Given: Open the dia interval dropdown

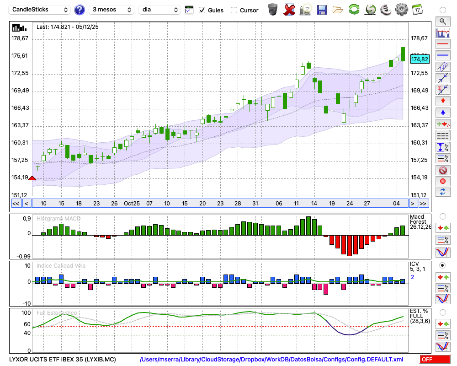Looking at the screenshot, I should click(x=159, y=10).
